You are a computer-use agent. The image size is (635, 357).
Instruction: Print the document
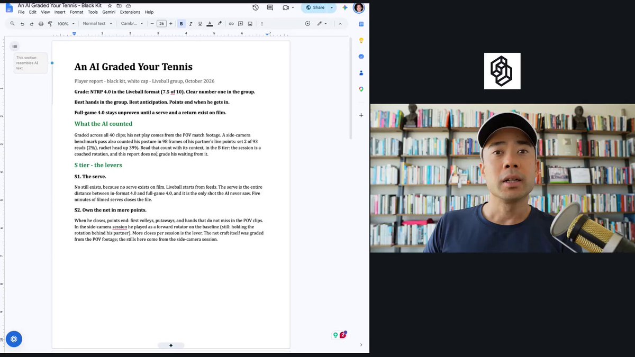[41, 23]
